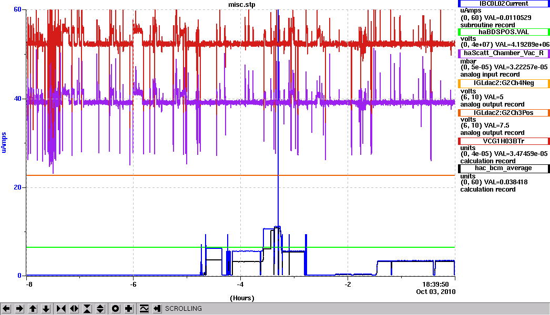Zoom in on the vertical axis (hourglass icon)
The height and width of the screenshot is (315, 550).
point(87,309)
